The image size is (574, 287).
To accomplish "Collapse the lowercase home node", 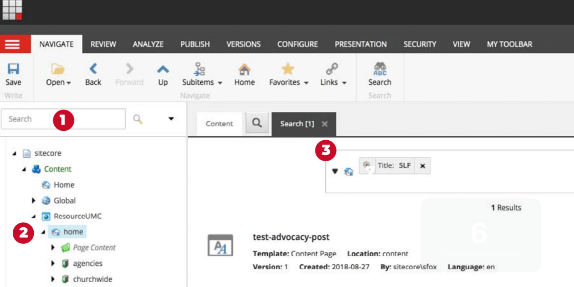I will tap(43, 232).
